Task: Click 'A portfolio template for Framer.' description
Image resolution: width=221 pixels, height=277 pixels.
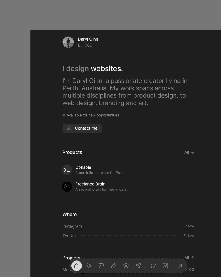Action: (x=102, y=173)
